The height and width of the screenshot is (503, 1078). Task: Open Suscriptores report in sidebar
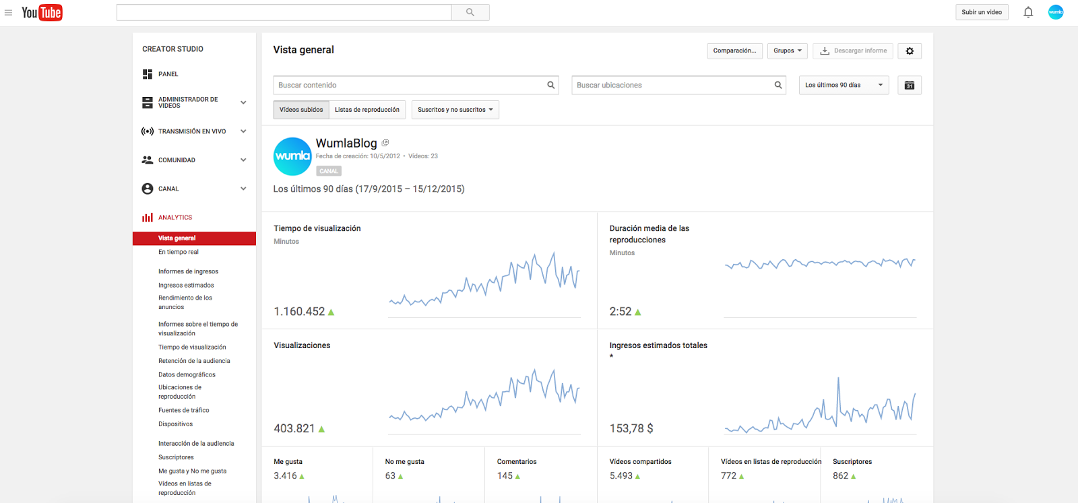pyautogui.click(x=176, y=458)
